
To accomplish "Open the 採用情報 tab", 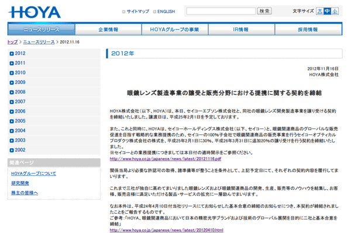I will tap(308, 29).
